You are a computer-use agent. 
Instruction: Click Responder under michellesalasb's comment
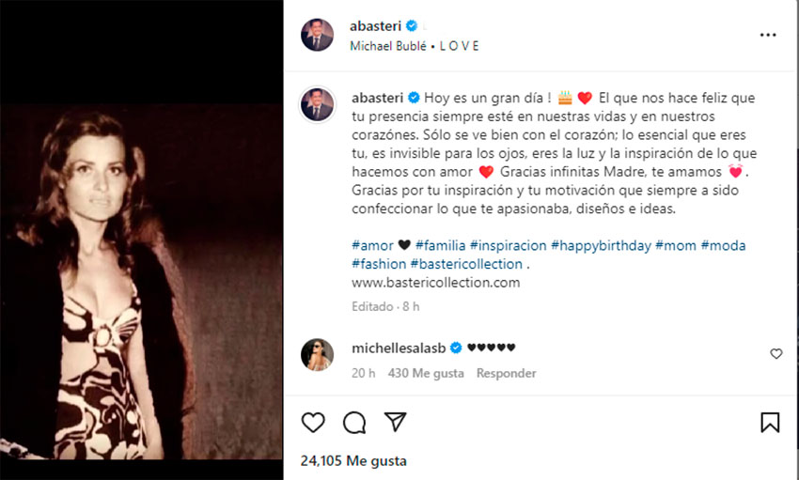tap(506, 374)
